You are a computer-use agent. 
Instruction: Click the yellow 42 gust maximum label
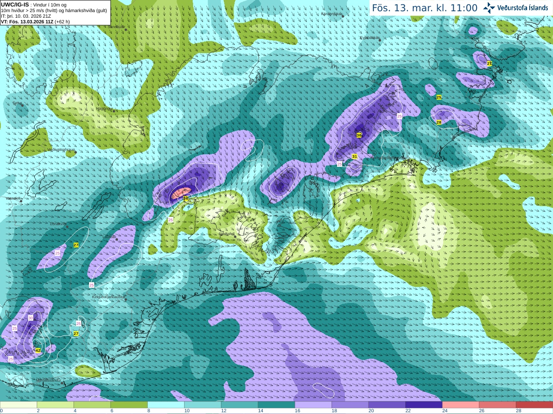[38, 350]
